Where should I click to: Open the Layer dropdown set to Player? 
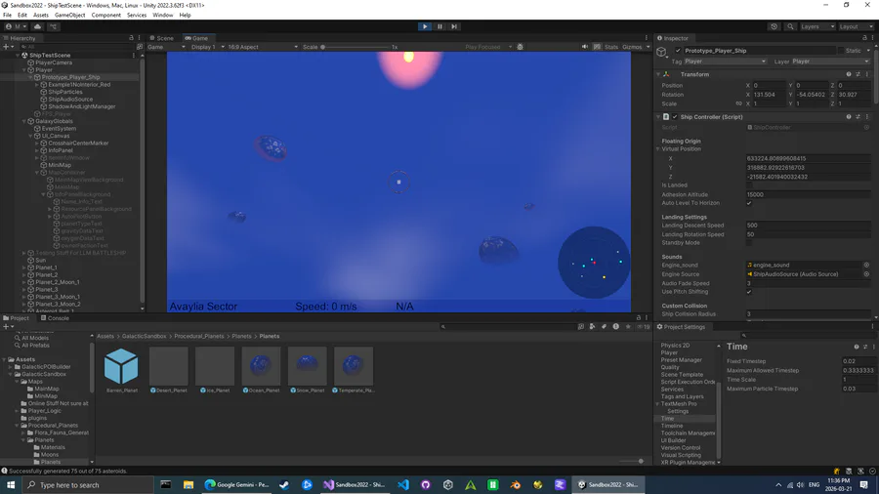(830, 62)
